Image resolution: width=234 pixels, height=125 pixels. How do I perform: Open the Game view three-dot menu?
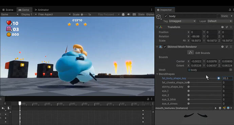152,10
